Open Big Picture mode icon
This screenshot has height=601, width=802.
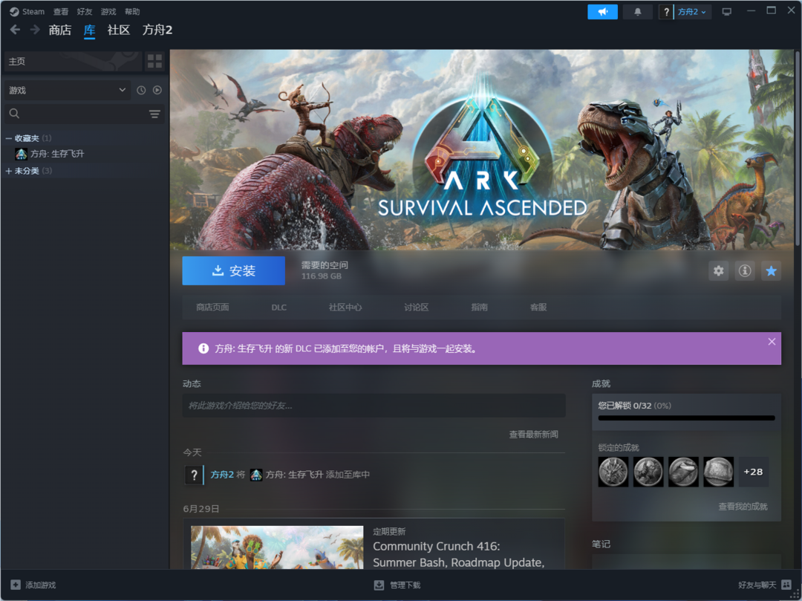click(x=726, y=12)
